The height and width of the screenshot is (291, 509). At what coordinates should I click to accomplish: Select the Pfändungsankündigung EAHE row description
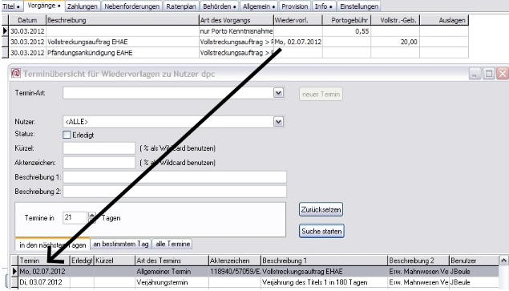point(90,53)
